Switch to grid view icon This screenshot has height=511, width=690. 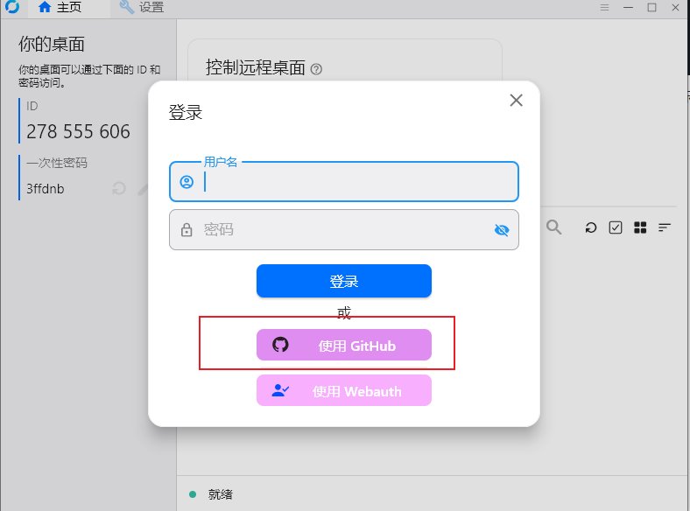click(640, 227)
